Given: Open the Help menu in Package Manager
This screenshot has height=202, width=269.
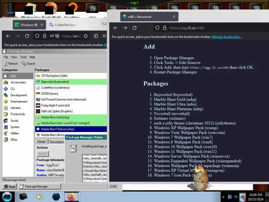Looking at the screenshot, I should (32, 57).
